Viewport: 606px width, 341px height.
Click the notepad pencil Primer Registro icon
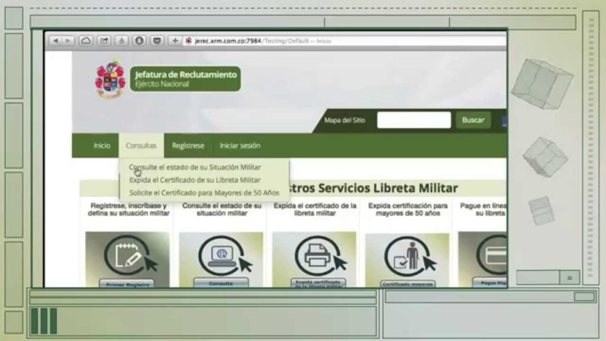(x=127, y=256)
